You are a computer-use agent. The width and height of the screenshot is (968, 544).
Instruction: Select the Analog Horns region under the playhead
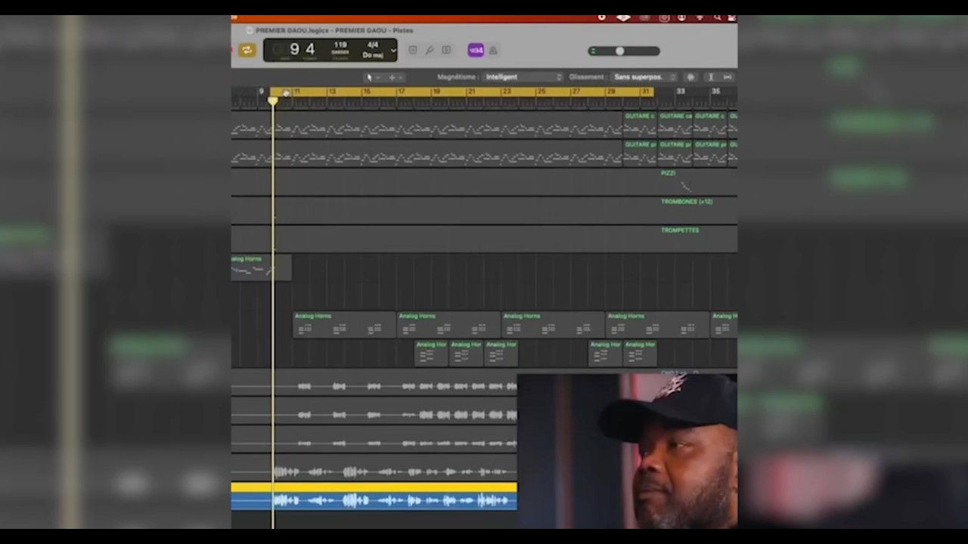[x=261, y=267]
